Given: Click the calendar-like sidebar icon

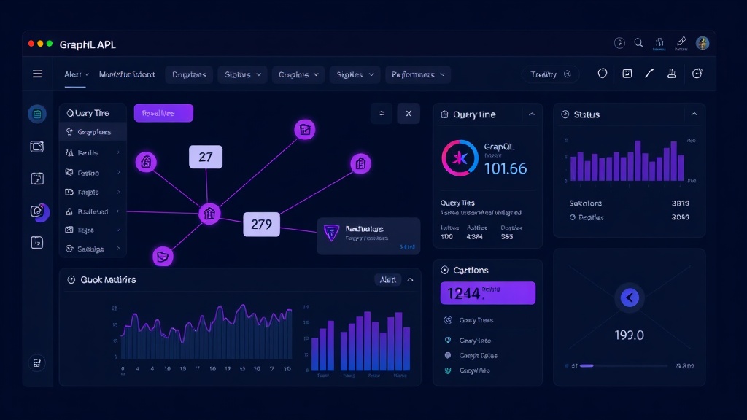Looking at the screenshot, I should [37, 243].
